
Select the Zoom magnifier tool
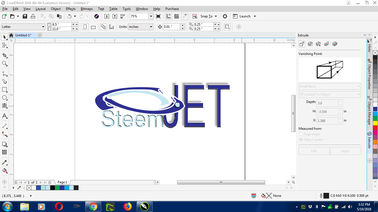pyautogui.click(x=4, y=63)
